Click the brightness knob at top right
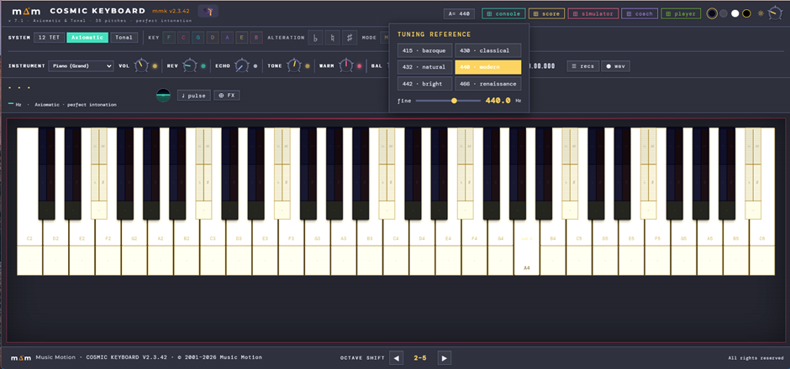 [x=775, y=13]
